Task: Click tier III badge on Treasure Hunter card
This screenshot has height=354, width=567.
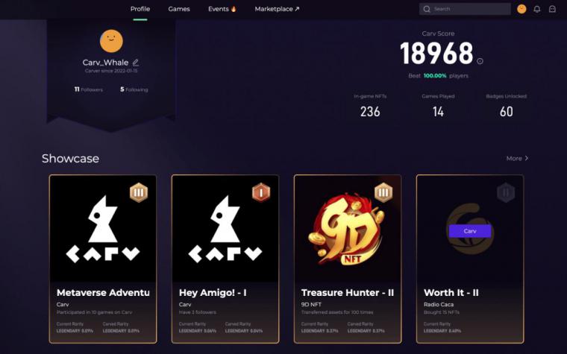Action: coord(383,192)
